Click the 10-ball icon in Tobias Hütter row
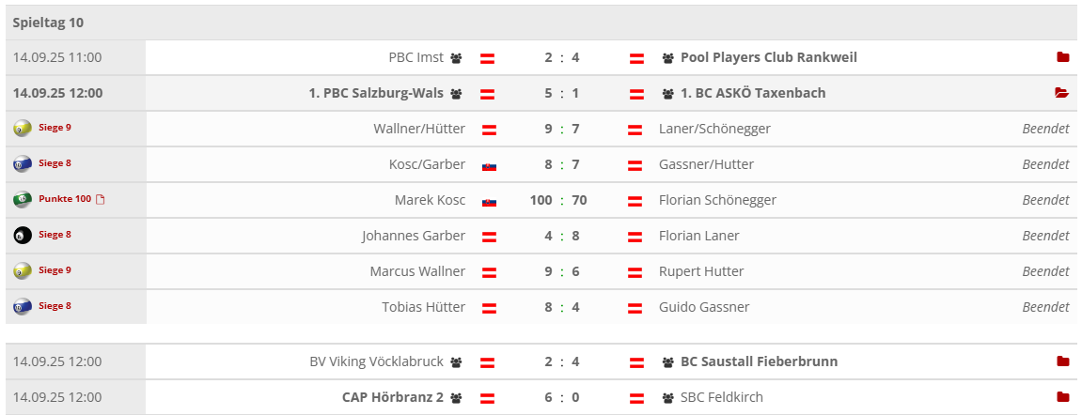The width and height of the screenshot is (1082, 415). (23, 307)
